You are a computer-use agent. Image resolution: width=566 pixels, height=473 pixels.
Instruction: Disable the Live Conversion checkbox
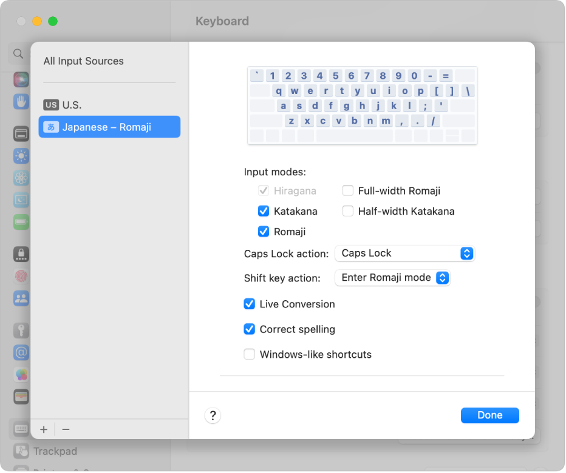249,304
